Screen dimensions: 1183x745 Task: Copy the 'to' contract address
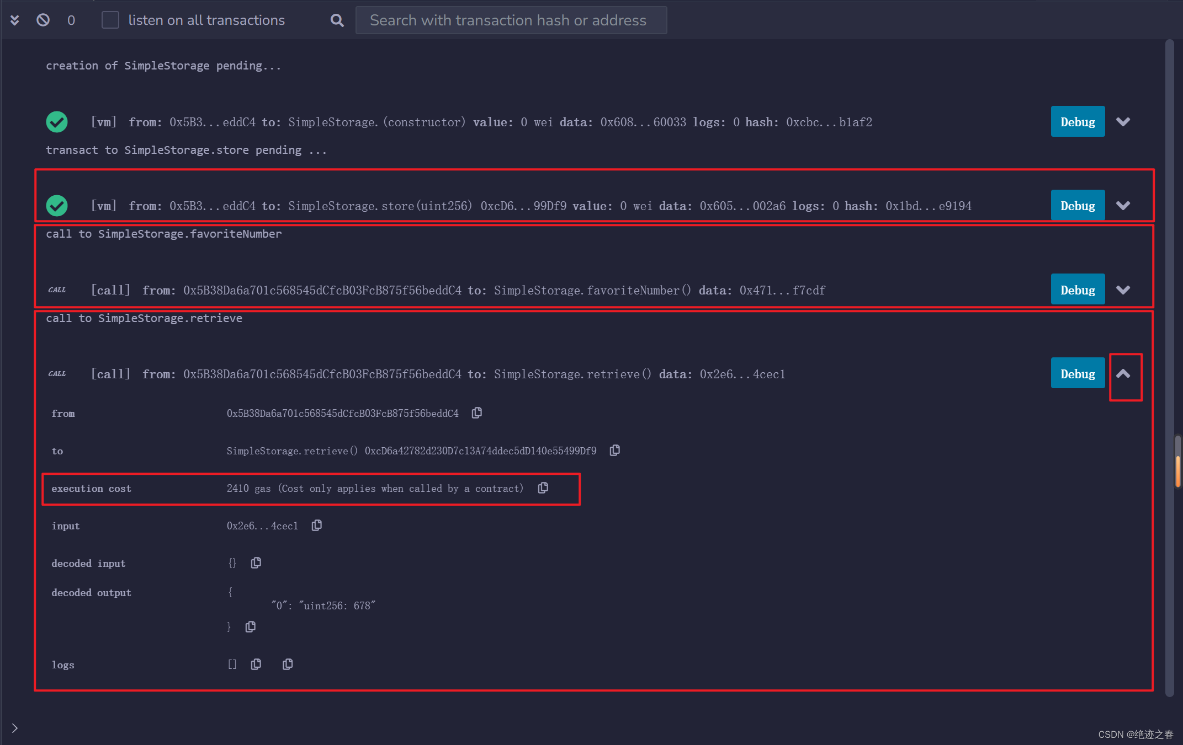pyautogui.click(x=615, y=451)
